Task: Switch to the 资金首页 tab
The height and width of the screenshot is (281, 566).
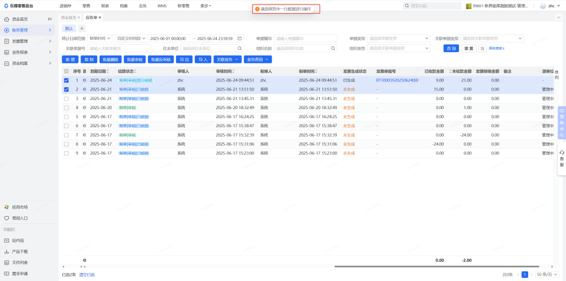Action: 69,18
